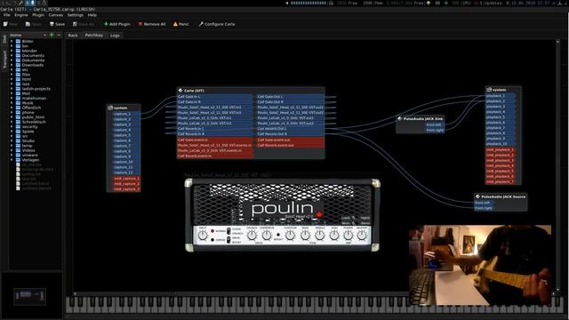Click the Configure Carla wrench icon
This screenshot has width=569, height=320.
tap(201, 24)
